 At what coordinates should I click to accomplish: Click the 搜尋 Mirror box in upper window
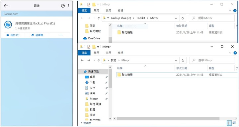click(212, 18)
